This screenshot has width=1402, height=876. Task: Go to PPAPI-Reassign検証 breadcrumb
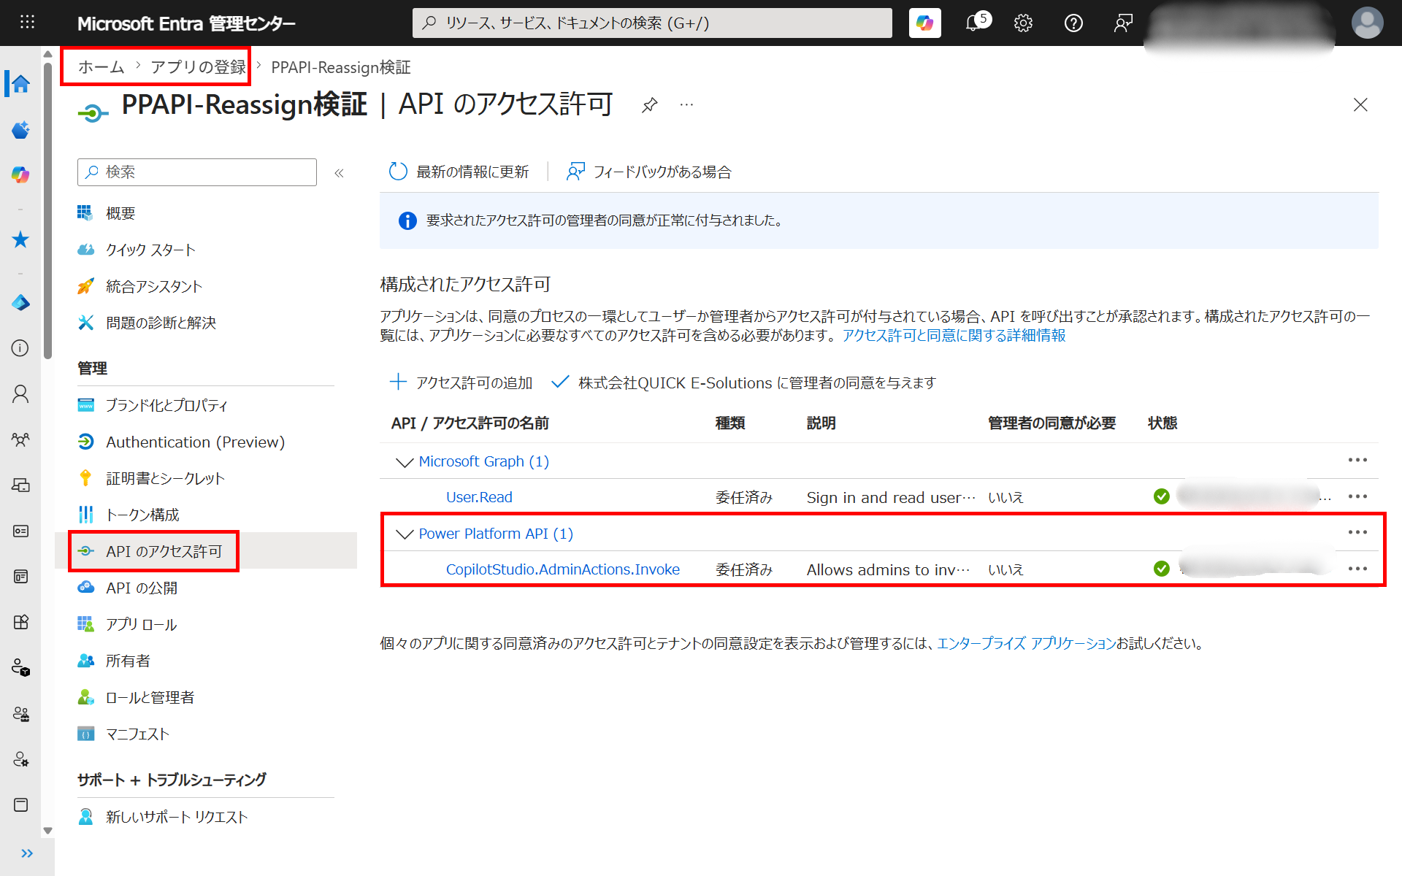click(x=341, y=67)
